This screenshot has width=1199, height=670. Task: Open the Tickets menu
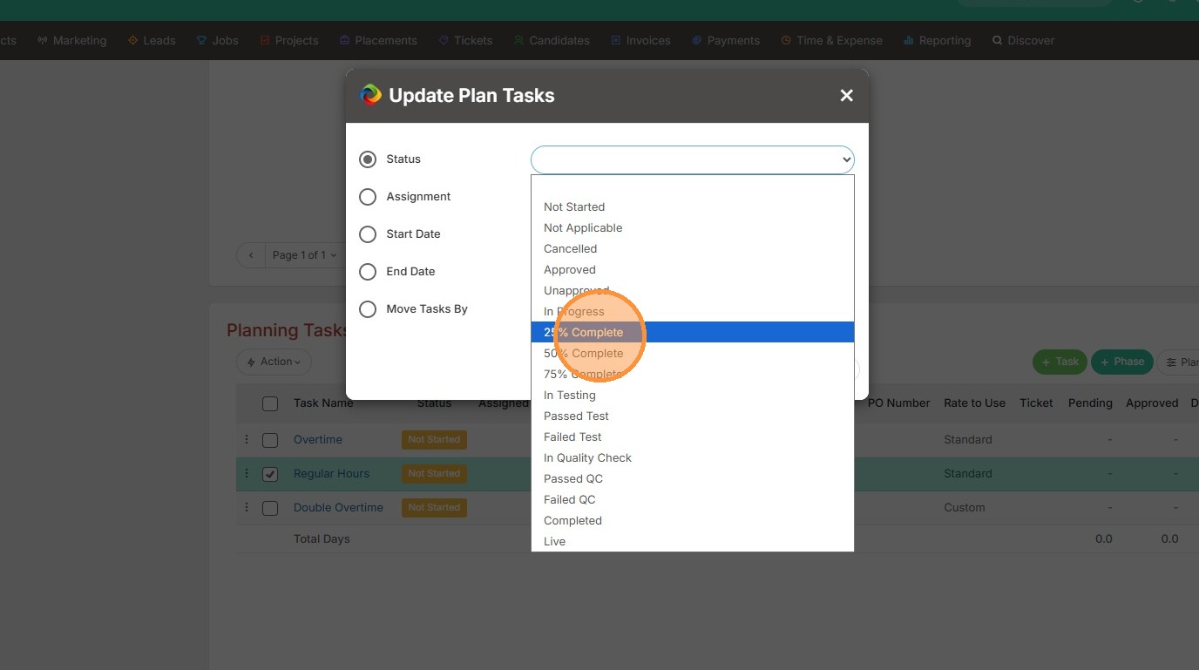[x=465, y=40]
